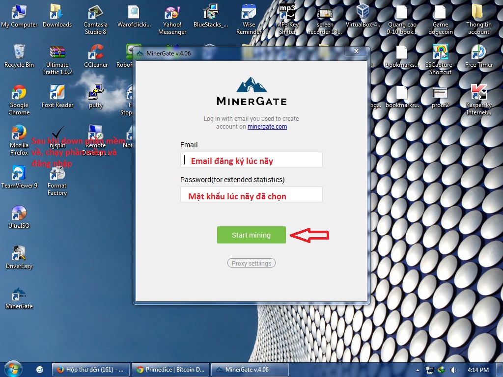Launch UltraISO desktop shortcut
503x377 pixels.
coord(19,217)
